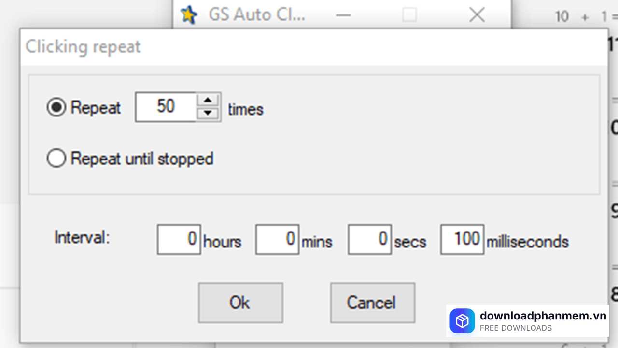The width and height of the screenshot is (618, 348).
Task: Close the GS Auto Clicker window
Action: click(477, 15)
